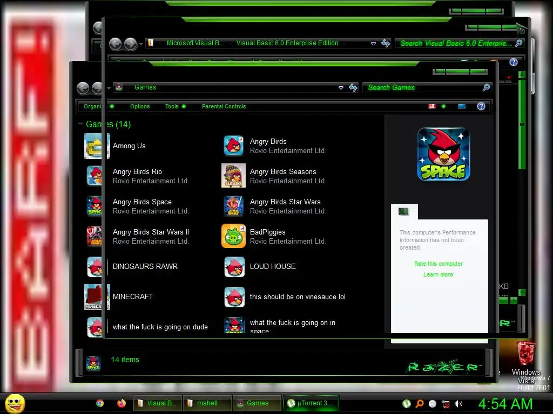Click the volume speaker tray icon

pos(458,404)
